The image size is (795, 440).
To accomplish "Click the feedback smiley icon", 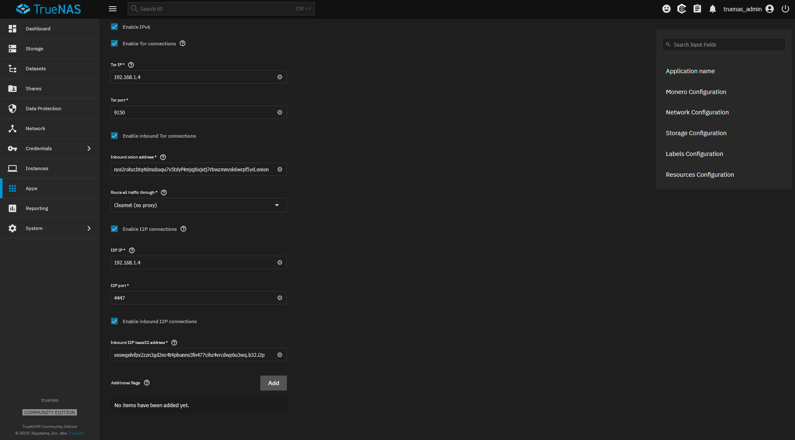I will (667, 9).
